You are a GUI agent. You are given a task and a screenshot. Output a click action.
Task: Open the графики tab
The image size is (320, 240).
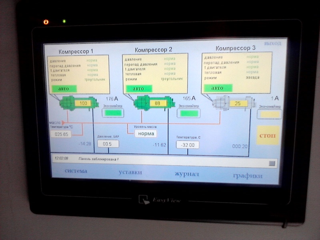click(248, 176)
